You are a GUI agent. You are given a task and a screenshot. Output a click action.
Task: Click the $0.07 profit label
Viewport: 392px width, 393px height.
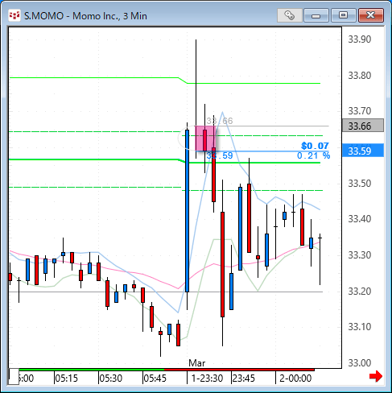[315, 146]
